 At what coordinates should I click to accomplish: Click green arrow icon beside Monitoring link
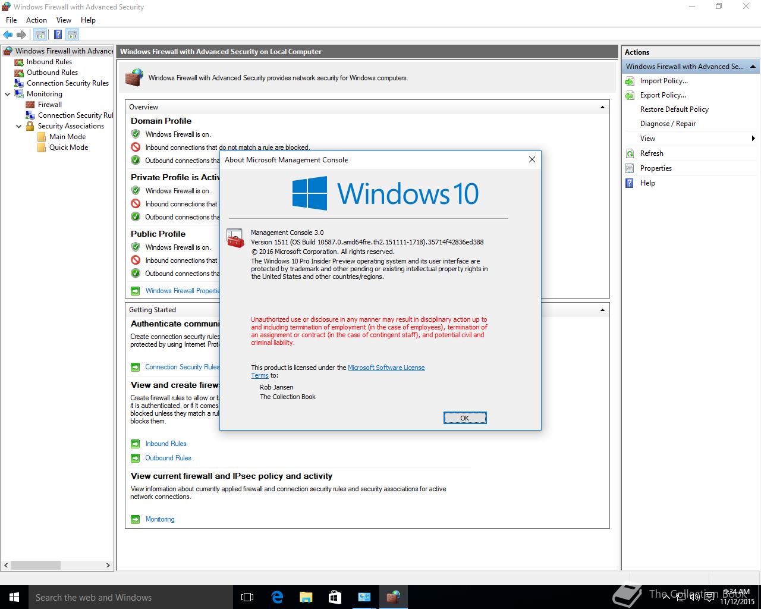point(135,519)
